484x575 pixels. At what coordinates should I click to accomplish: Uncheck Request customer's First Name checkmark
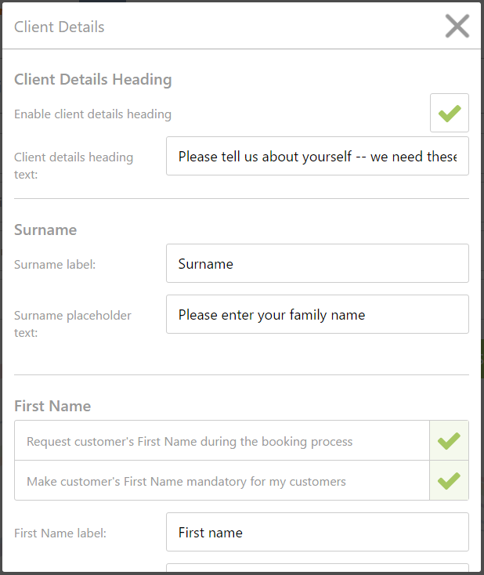(x=450, y=440)
